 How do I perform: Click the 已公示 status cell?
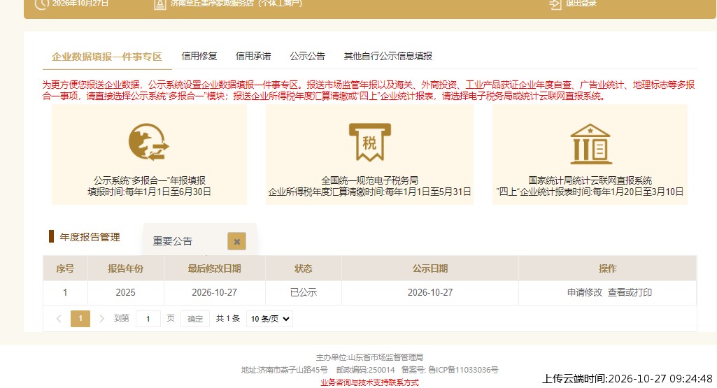point(304,292)
